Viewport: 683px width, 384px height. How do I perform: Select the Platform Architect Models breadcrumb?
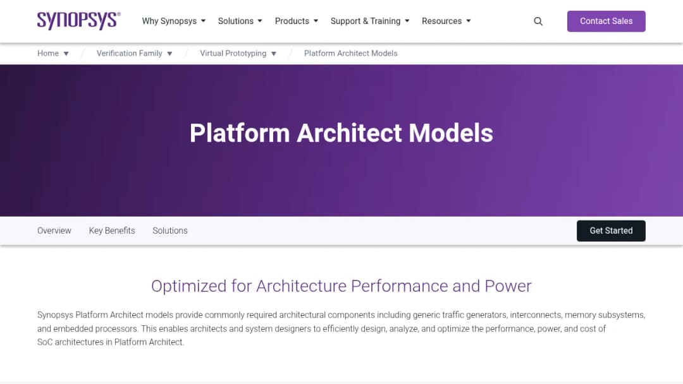(350, 54)
